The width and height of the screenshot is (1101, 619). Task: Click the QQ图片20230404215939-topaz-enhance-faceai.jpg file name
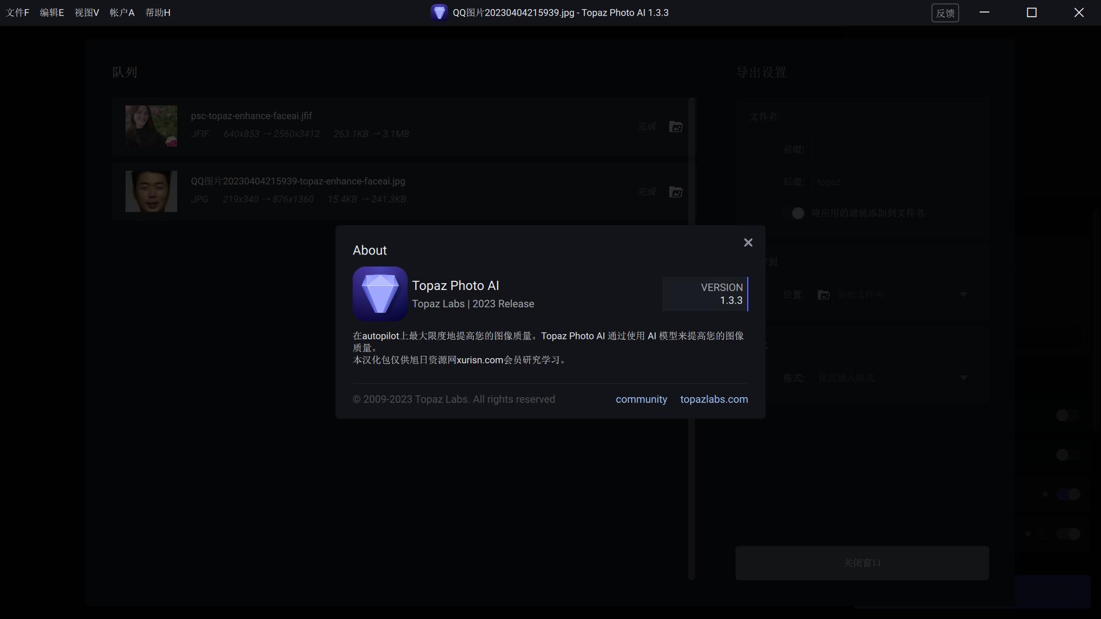298,181
